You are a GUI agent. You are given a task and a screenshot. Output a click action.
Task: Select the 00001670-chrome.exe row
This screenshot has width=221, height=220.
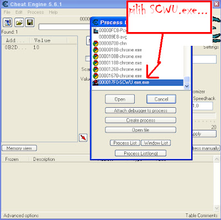coord(138,76)
